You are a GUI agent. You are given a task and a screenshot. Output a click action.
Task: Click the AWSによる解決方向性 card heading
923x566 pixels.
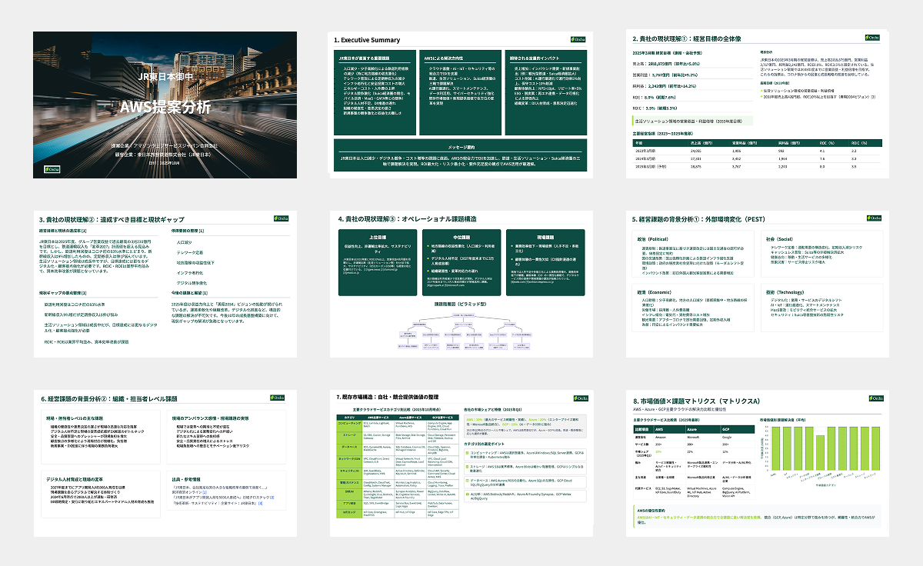tap(442, 58)
